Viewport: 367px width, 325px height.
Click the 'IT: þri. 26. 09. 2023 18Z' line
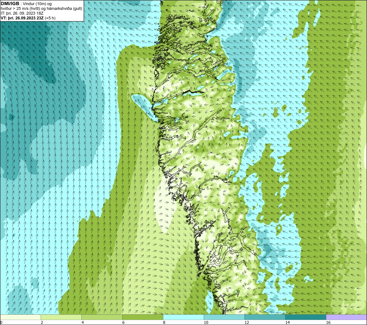[22, 13]
